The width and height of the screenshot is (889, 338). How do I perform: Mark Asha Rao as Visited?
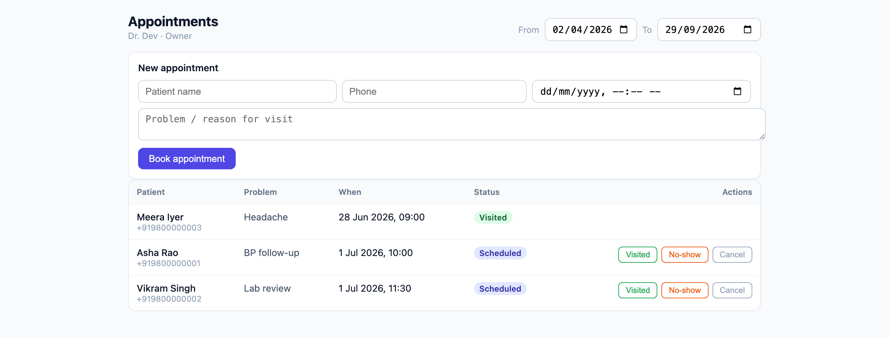(x=637, y=255)
